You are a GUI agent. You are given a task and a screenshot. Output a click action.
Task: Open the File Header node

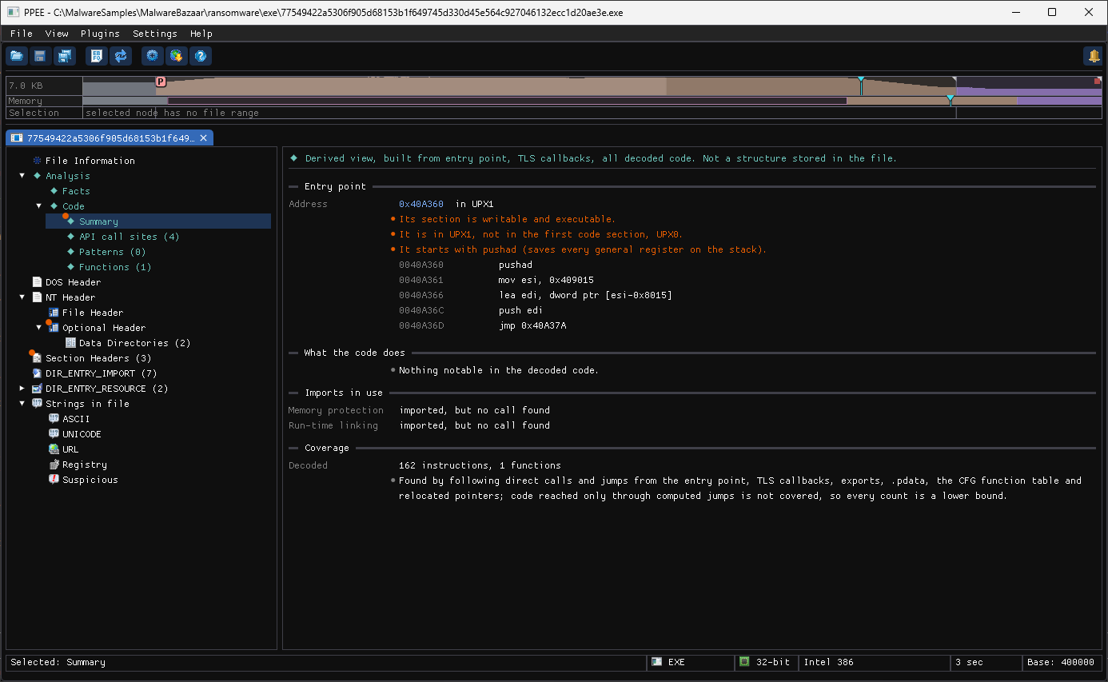(93, 313)
